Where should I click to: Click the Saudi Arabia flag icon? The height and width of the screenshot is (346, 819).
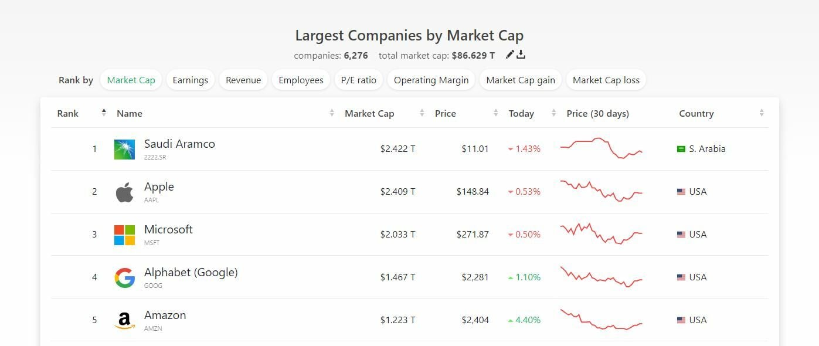click(x=681, y=149)
